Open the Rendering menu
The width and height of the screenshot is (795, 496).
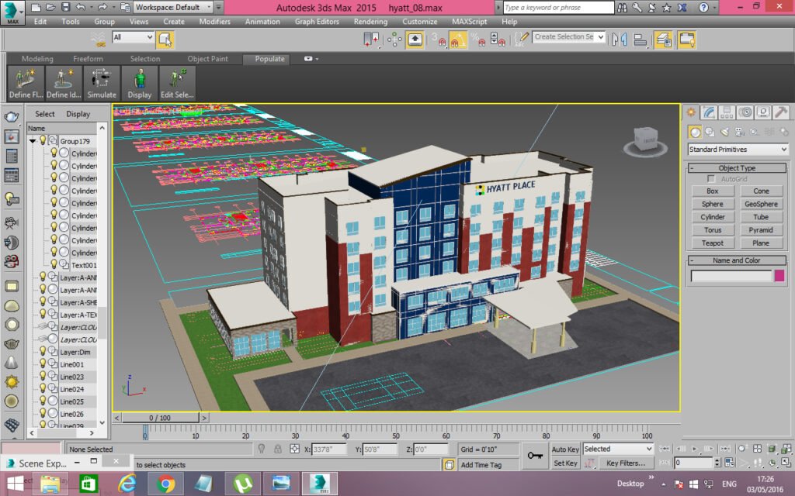click(x=370, y=22)
